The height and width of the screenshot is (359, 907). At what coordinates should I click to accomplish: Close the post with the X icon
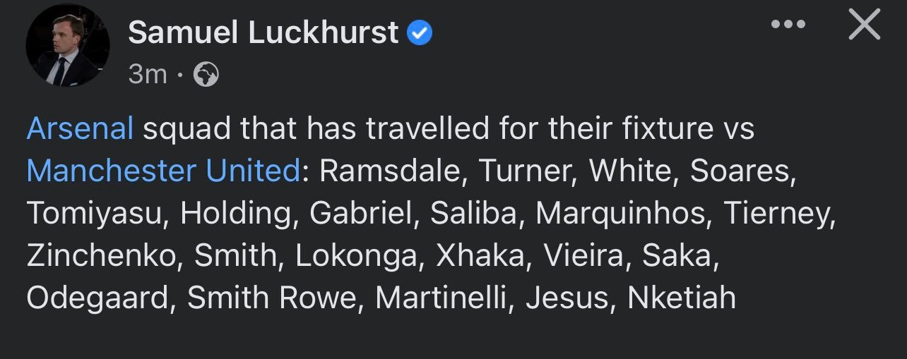(x=863, y=25)
